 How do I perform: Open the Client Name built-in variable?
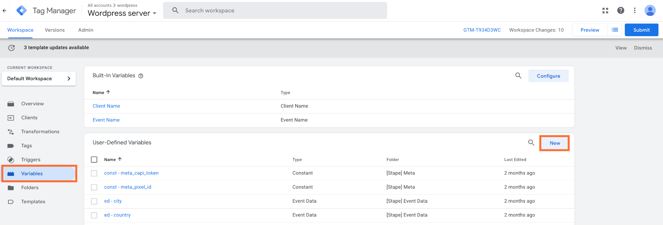coord(107,106)
